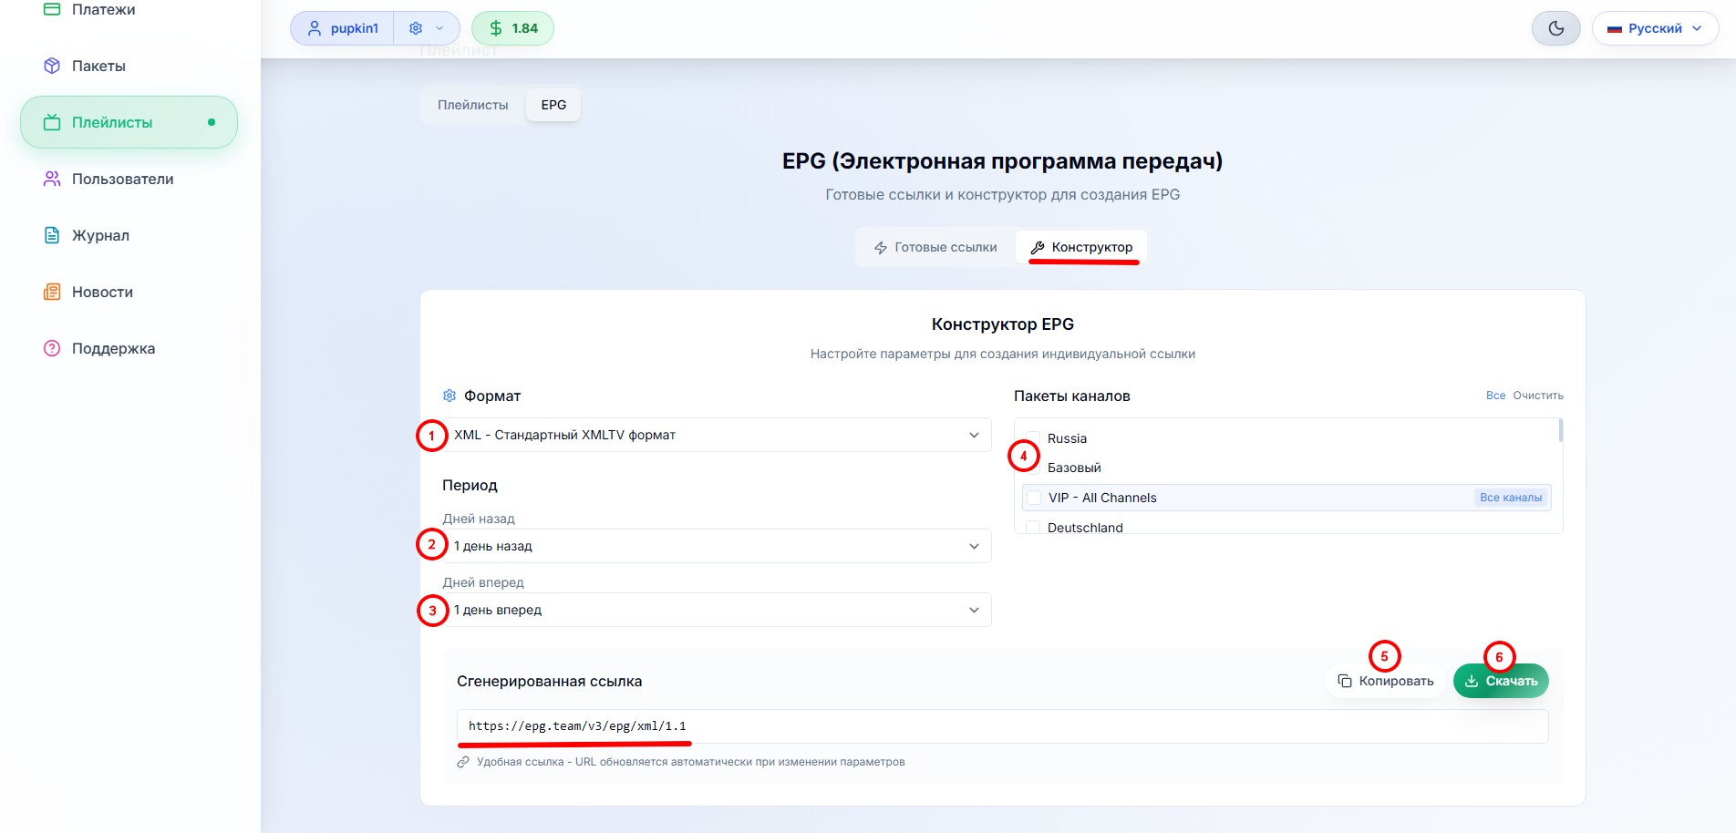Viewport: 1736px width, 833px height.
Task: Open the Пакеты section in sidebar
Action: (96, 65)
